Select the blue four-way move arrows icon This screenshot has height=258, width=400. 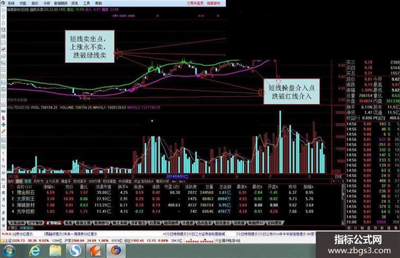[3, 125]
